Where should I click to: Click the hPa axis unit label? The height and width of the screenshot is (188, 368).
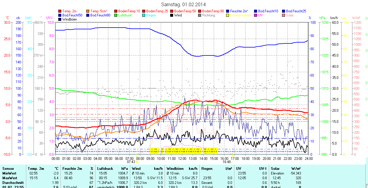322,18
